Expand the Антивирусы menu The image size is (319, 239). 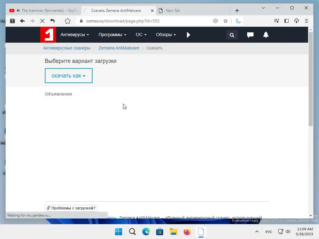[x=75, y=35]
